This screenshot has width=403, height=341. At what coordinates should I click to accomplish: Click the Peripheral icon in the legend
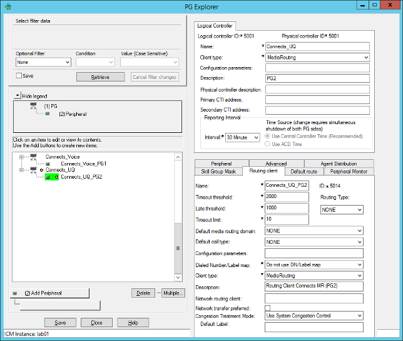pos(48,113)
